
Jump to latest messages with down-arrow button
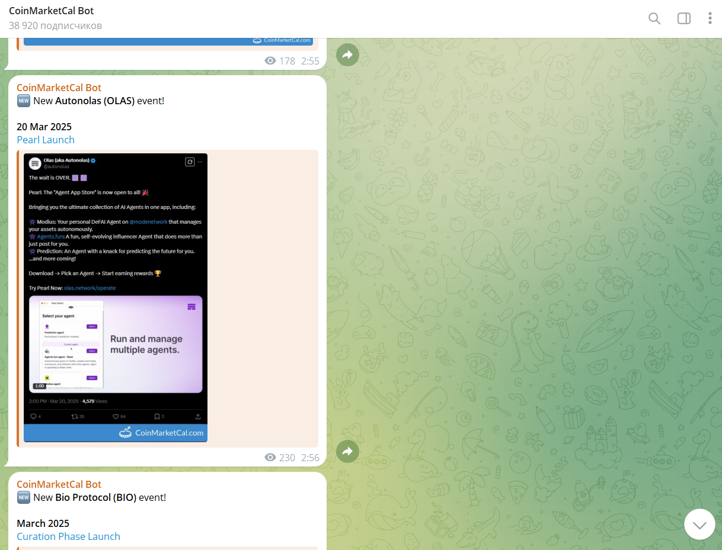pos(699,525)
